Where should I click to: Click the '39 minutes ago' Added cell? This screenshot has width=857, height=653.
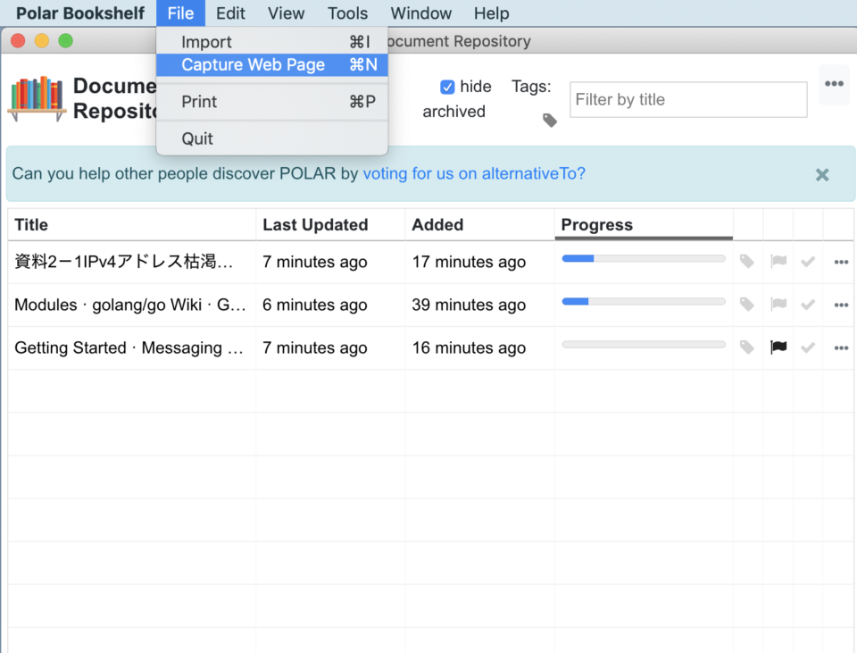click(x=469, y=305)
